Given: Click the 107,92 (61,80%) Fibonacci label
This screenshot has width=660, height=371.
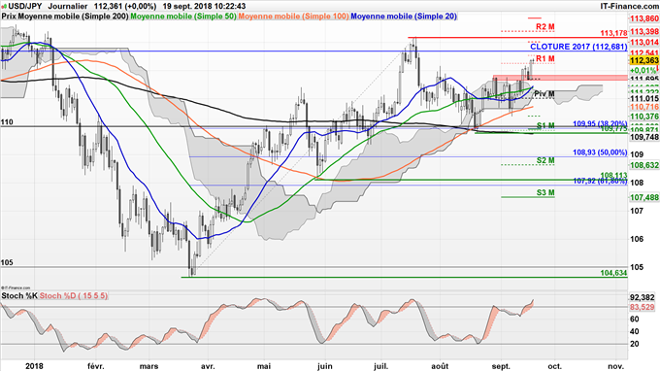Looking at the screenshot, I should coord(600,181).
